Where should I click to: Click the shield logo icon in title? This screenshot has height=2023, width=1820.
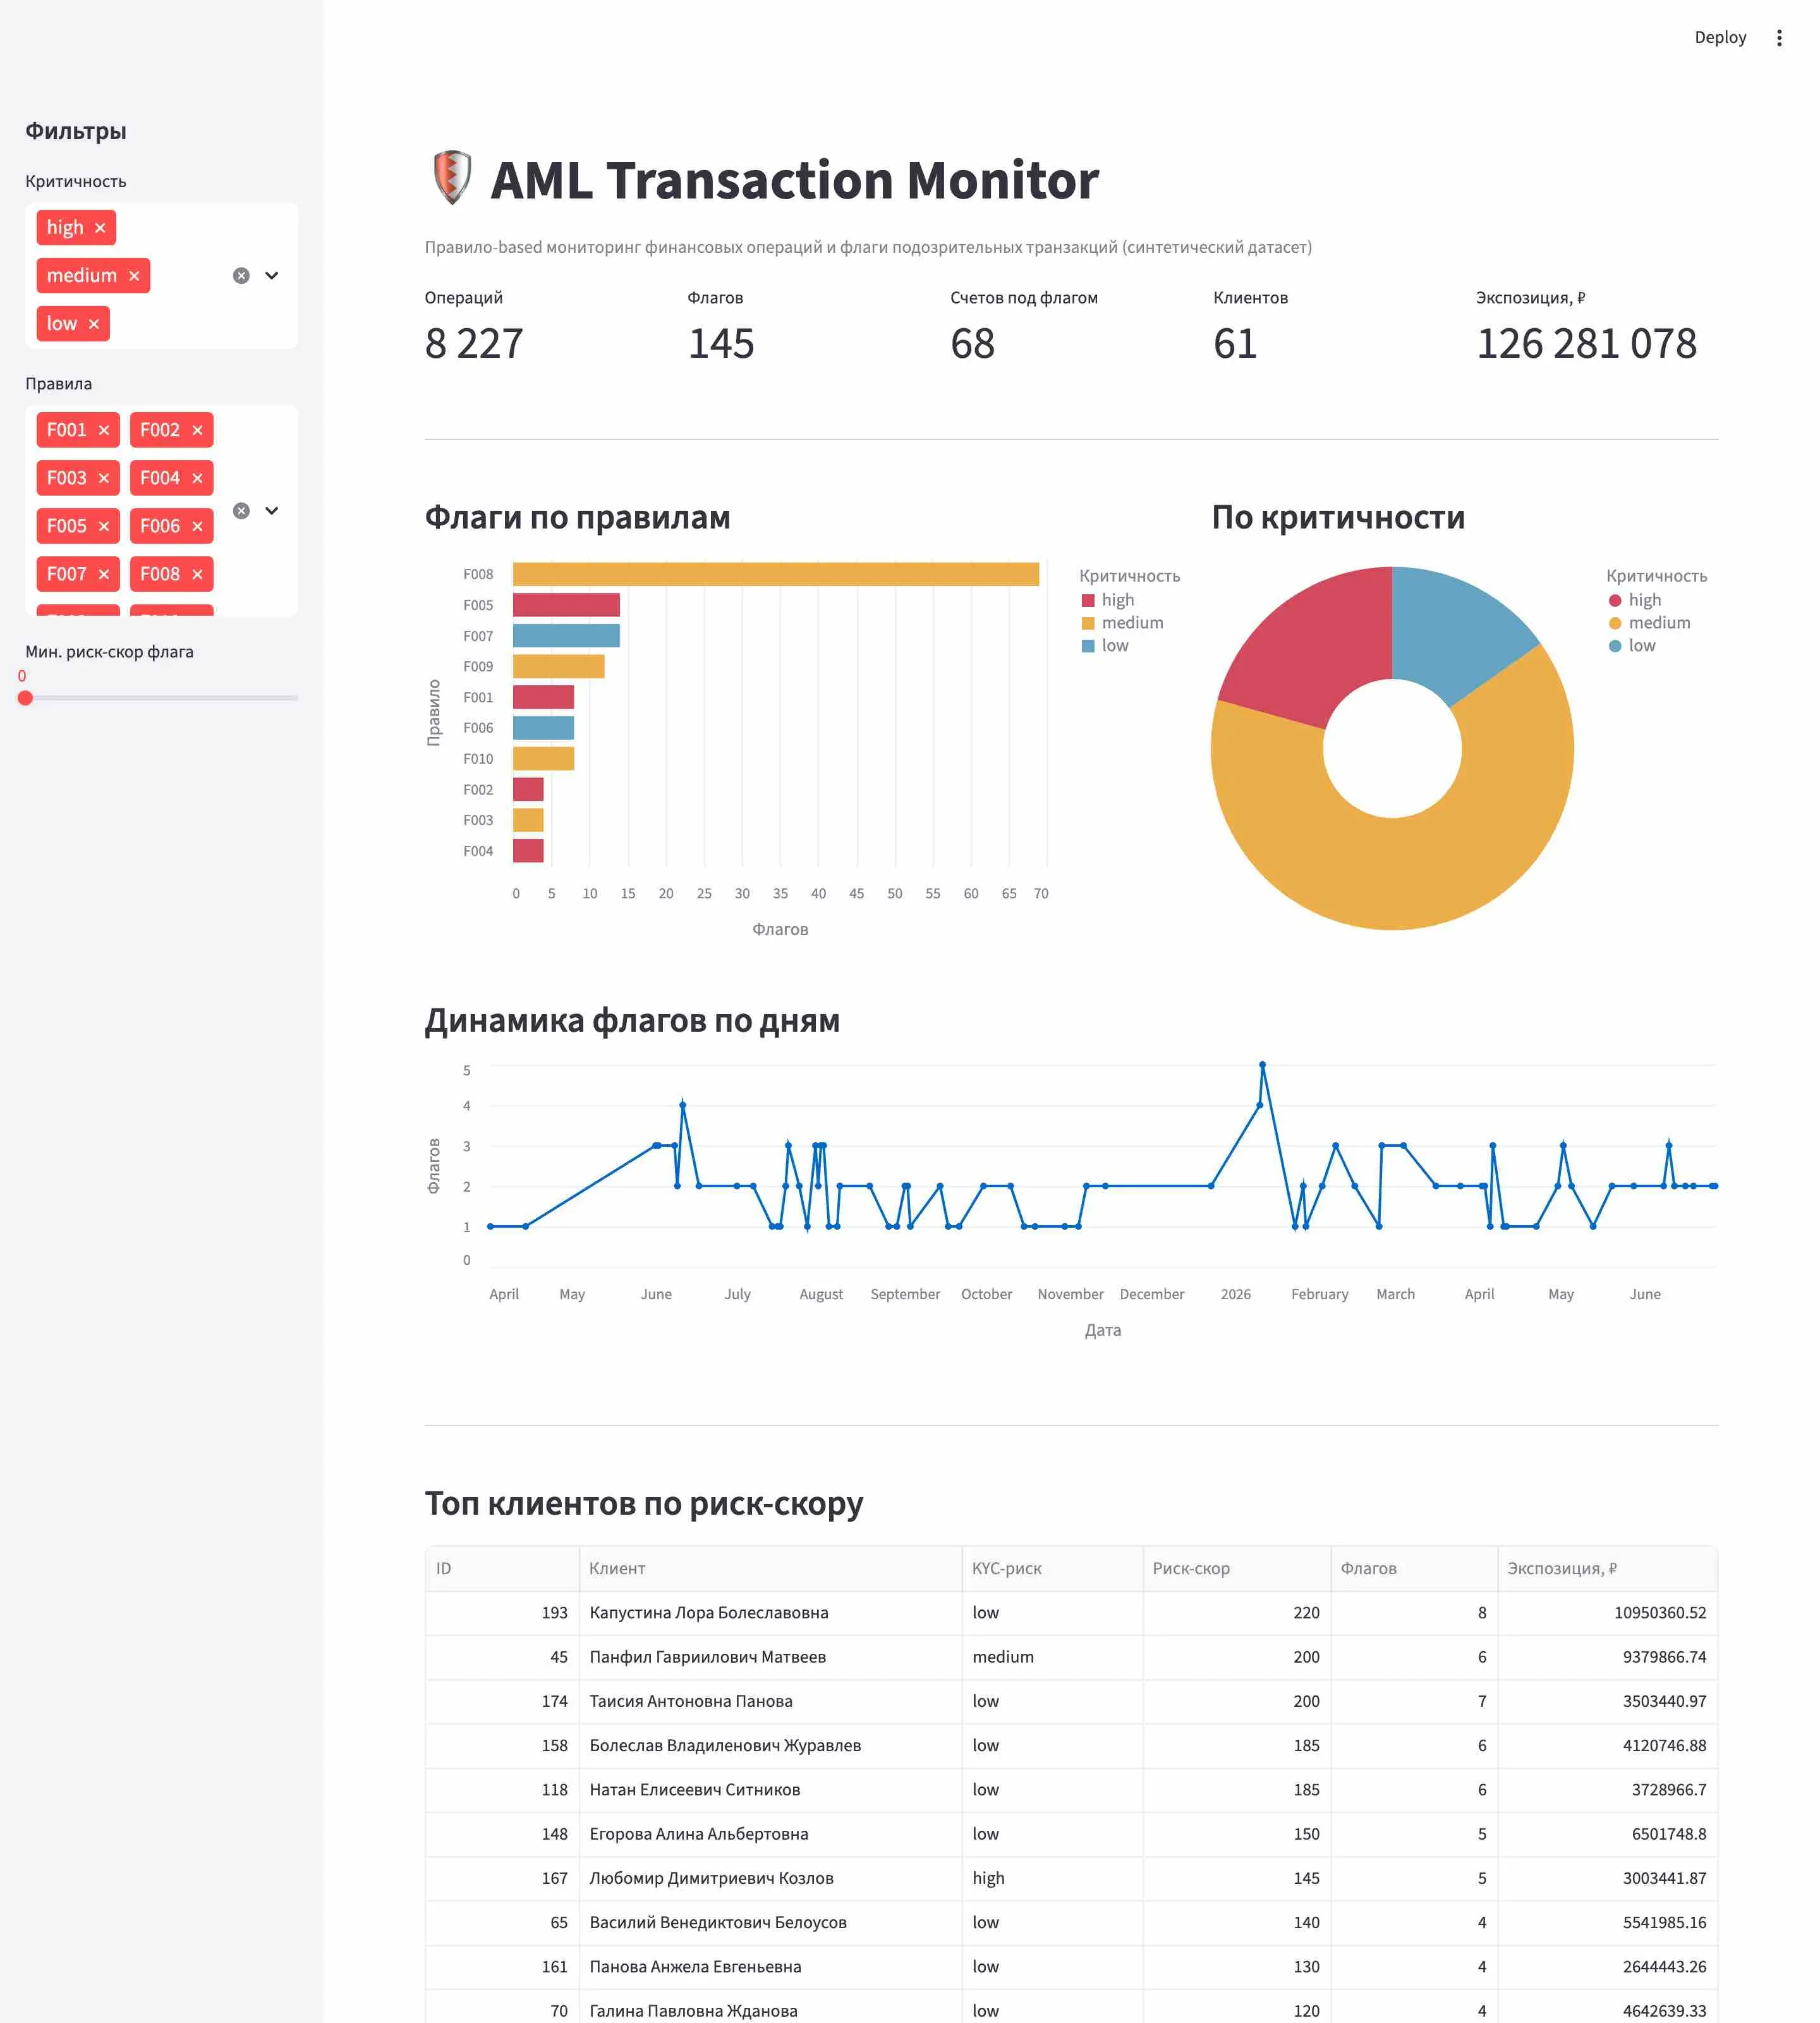tap(452, 178)
